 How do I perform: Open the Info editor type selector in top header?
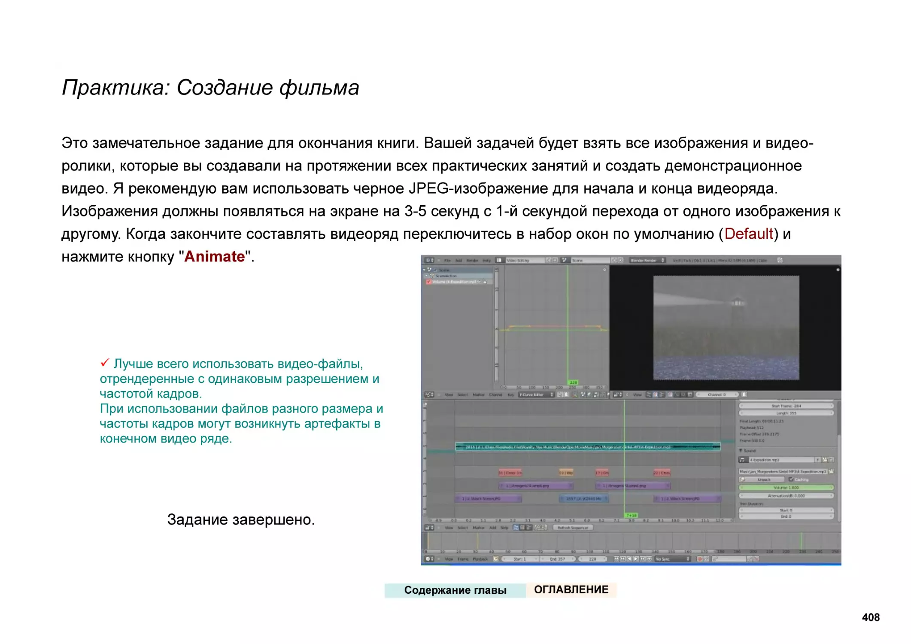click(x=429, y=260)
